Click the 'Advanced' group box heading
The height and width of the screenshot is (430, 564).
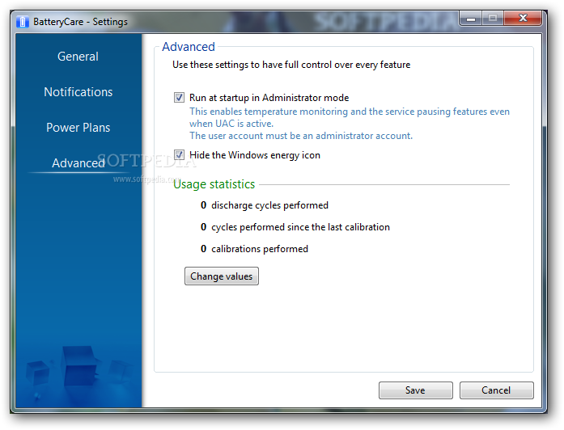click(x=189, y=47)
